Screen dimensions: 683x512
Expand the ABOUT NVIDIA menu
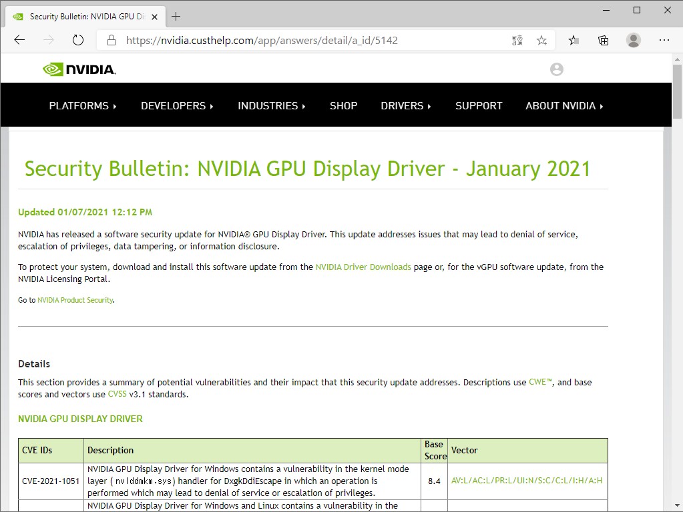click(x=564, y=106)
